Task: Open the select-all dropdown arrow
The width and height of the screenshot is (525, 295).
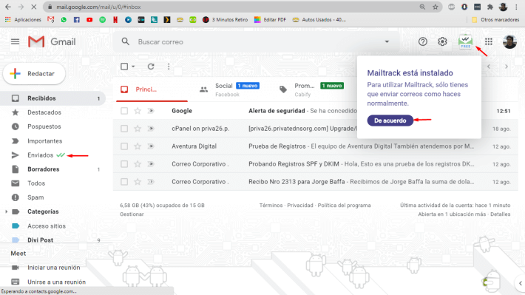Action: pyautogui.click(x=133, y=67)
